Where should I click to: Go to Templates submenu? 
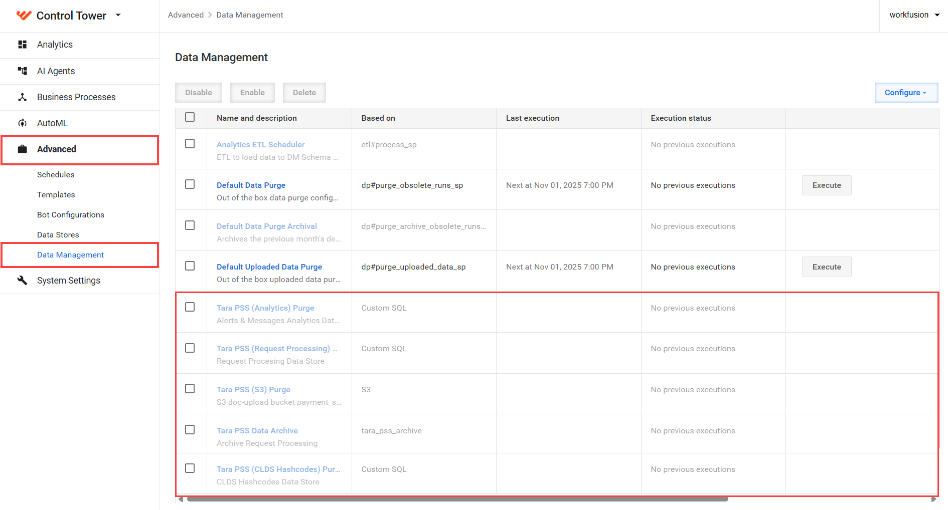(56, 195)
